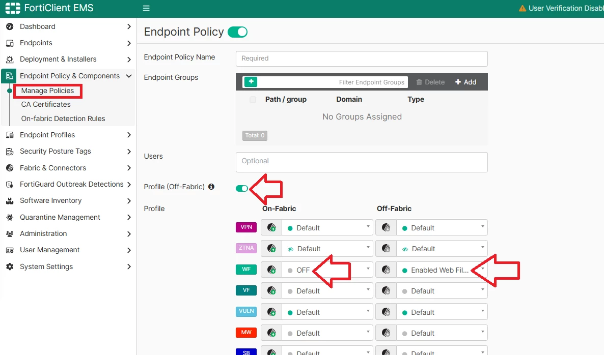Click the User Management ID card icon
604x355 pixels.
pos(10,250)
